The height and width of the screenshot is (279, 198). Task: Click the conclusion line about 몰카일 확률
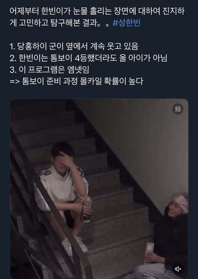point(76,81)
